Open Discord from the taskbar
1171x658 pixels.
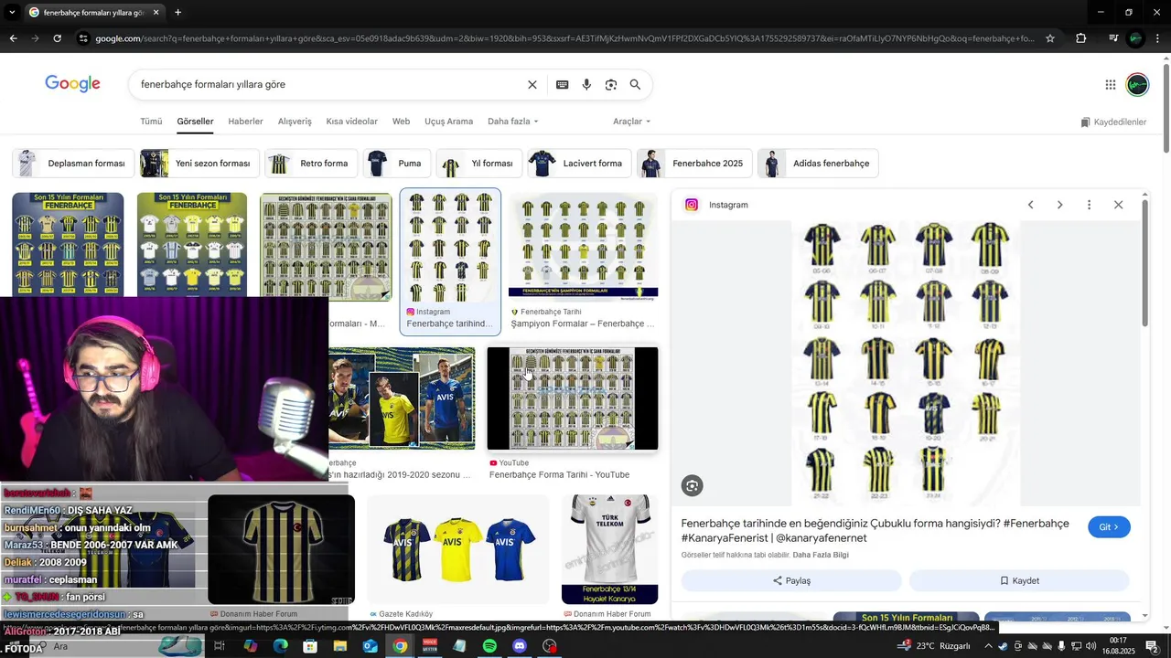[x=520, y=646]
